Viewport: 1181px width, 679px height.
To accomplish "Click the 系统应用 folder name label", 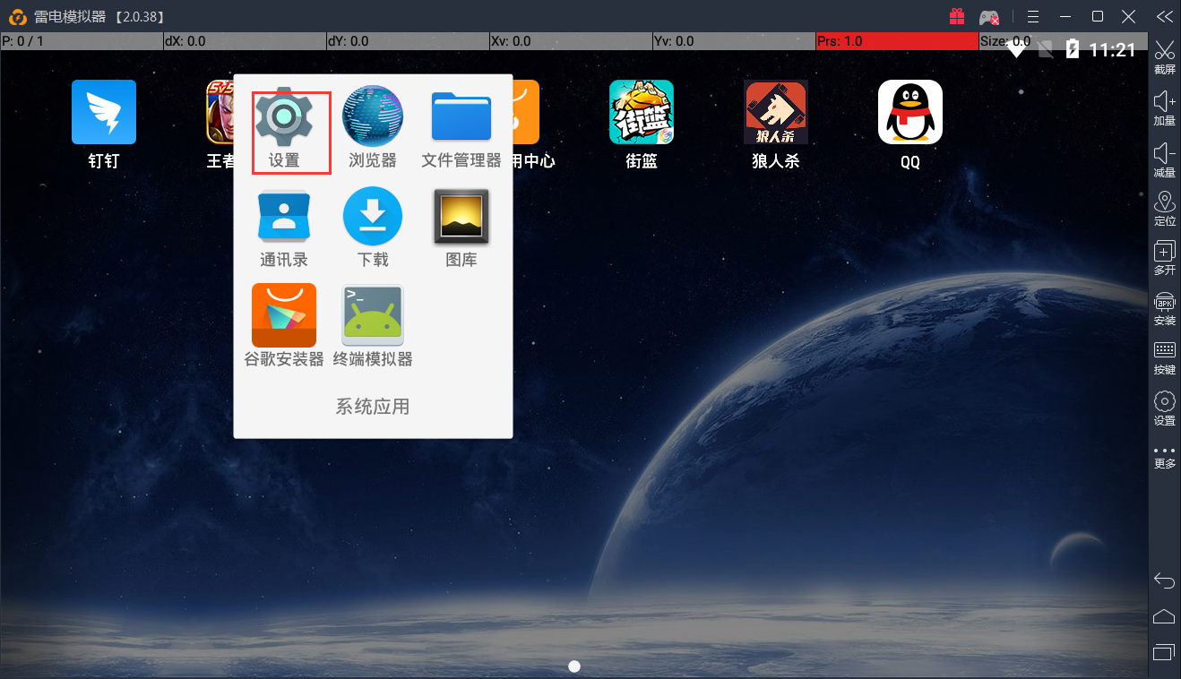I will pos(373,407).
